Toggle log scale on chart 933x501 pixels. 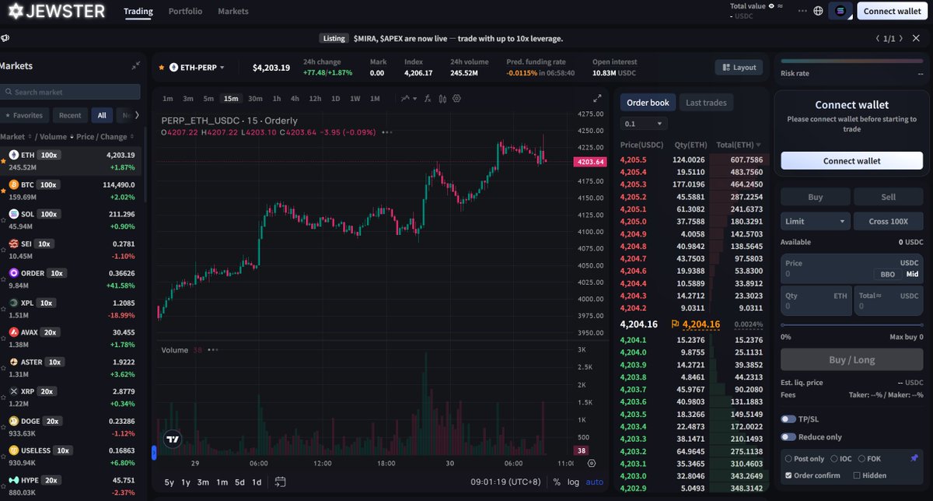[572, 482]
